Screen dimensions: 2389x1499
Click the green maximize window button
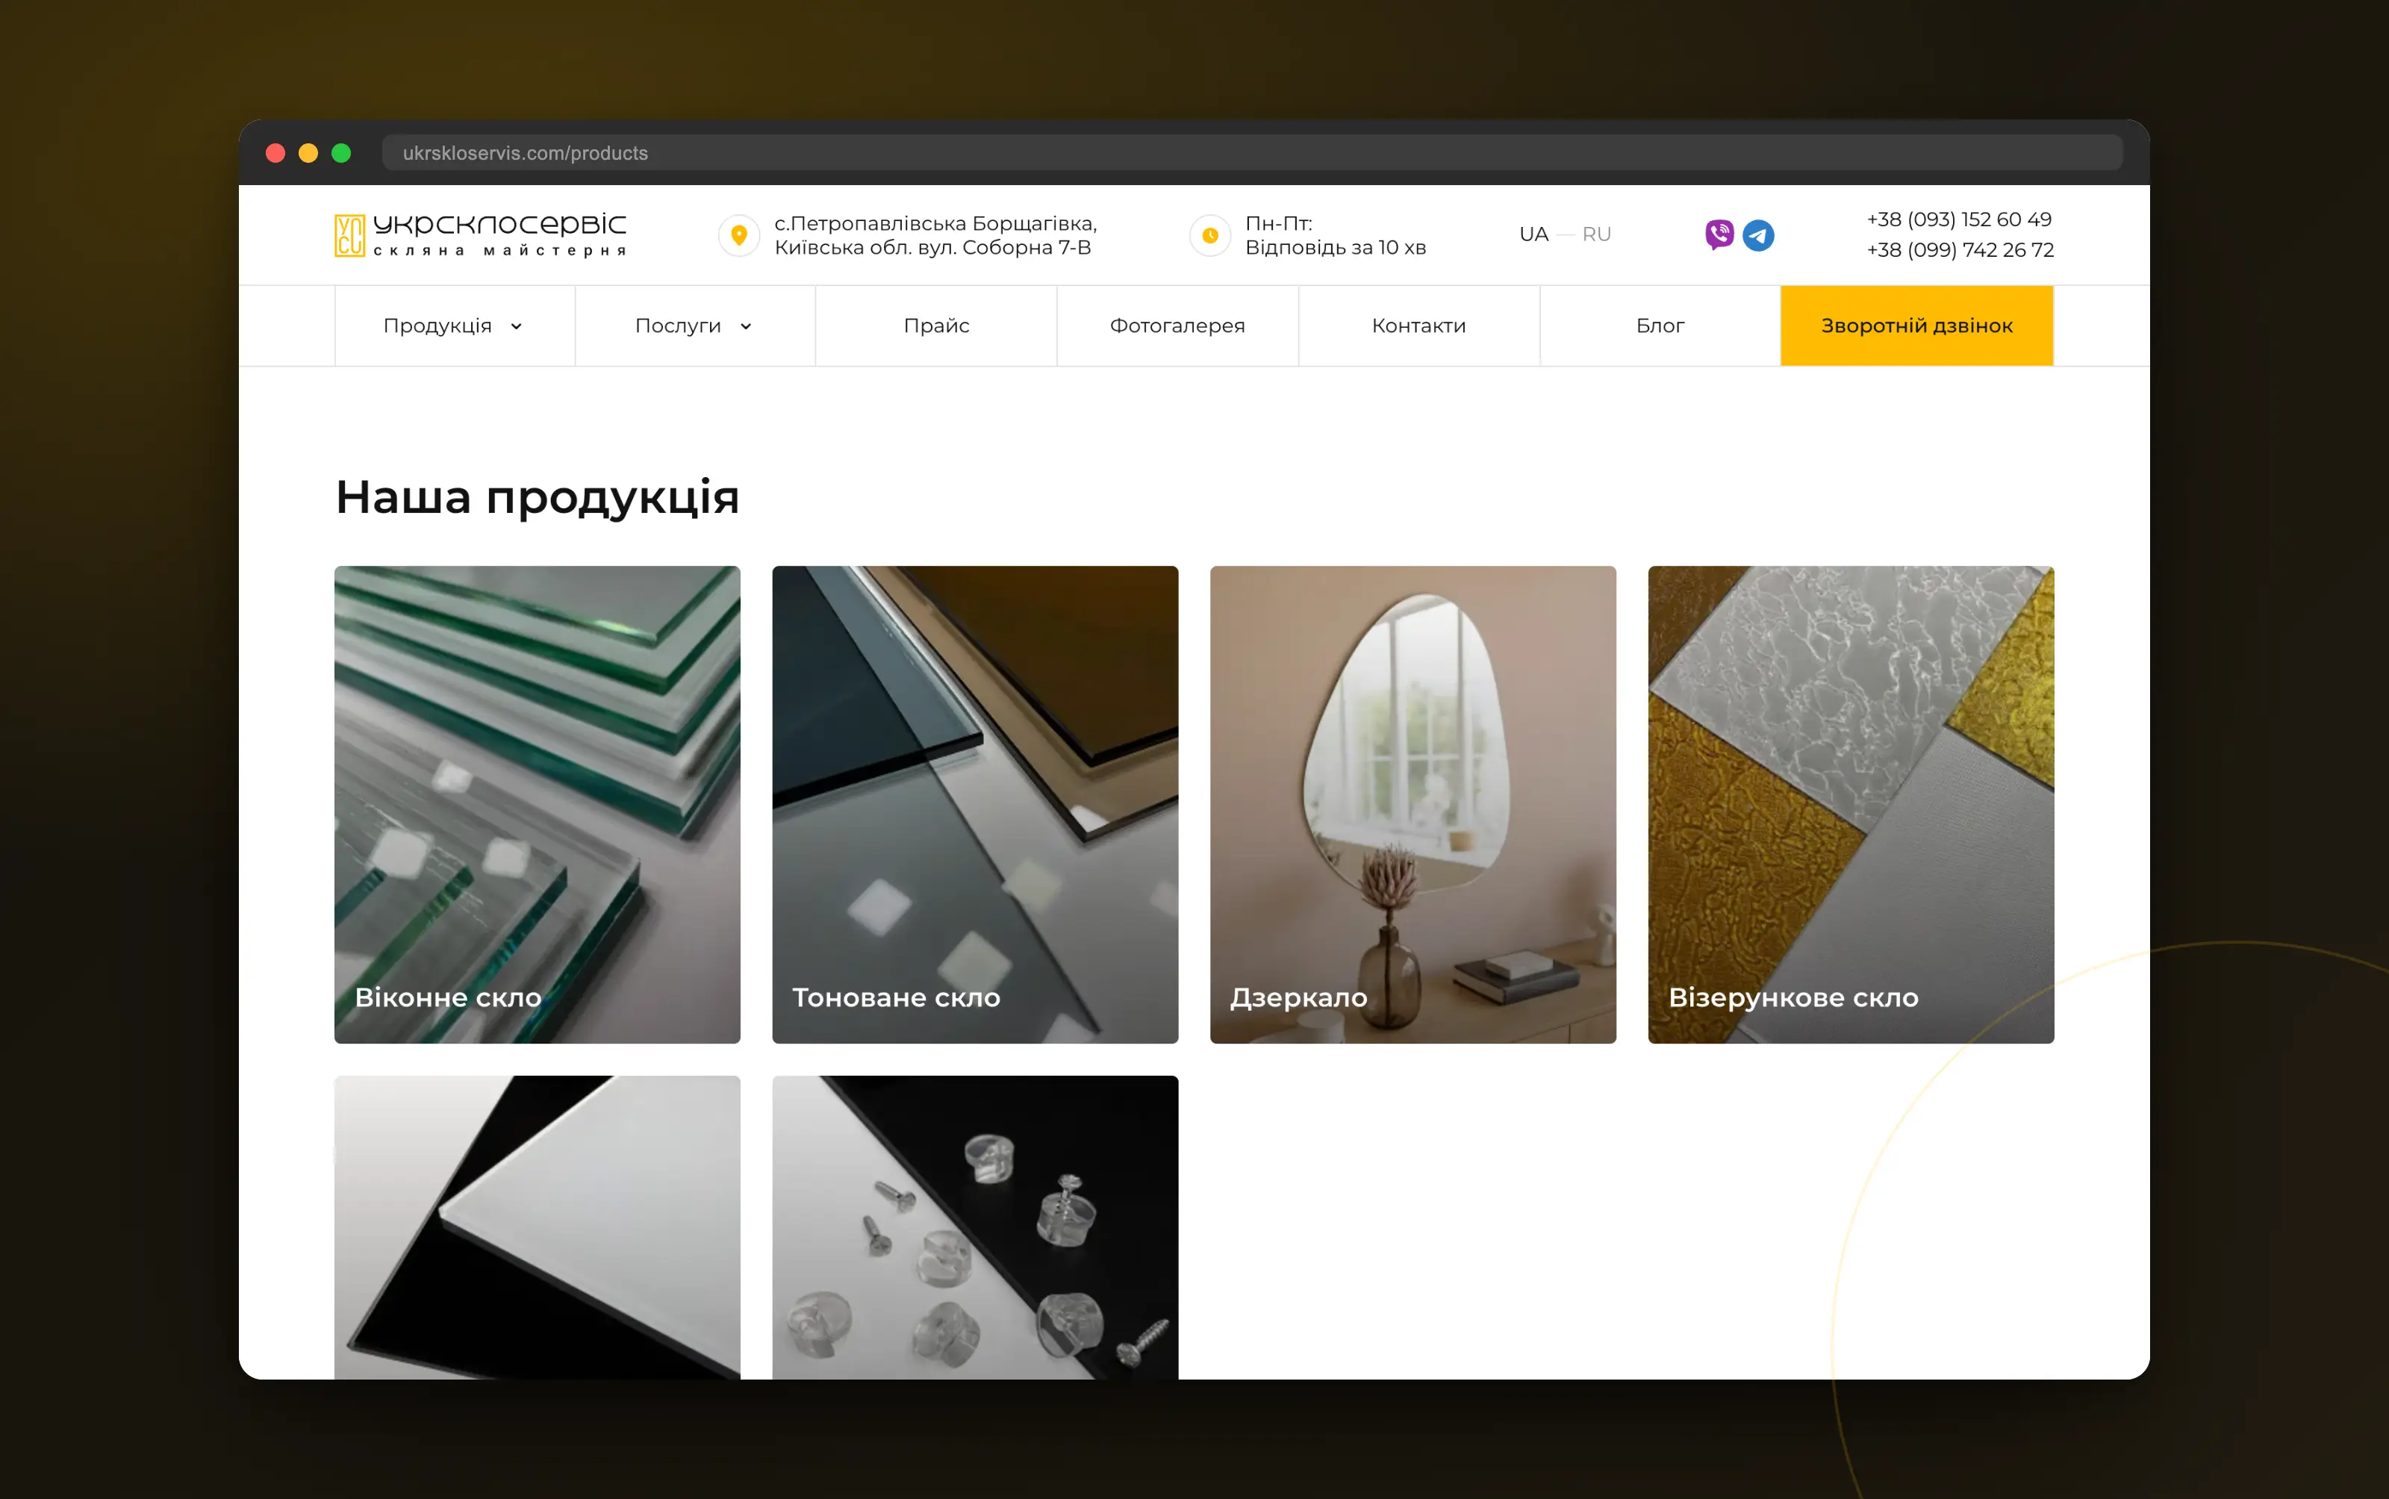point(341,153)
